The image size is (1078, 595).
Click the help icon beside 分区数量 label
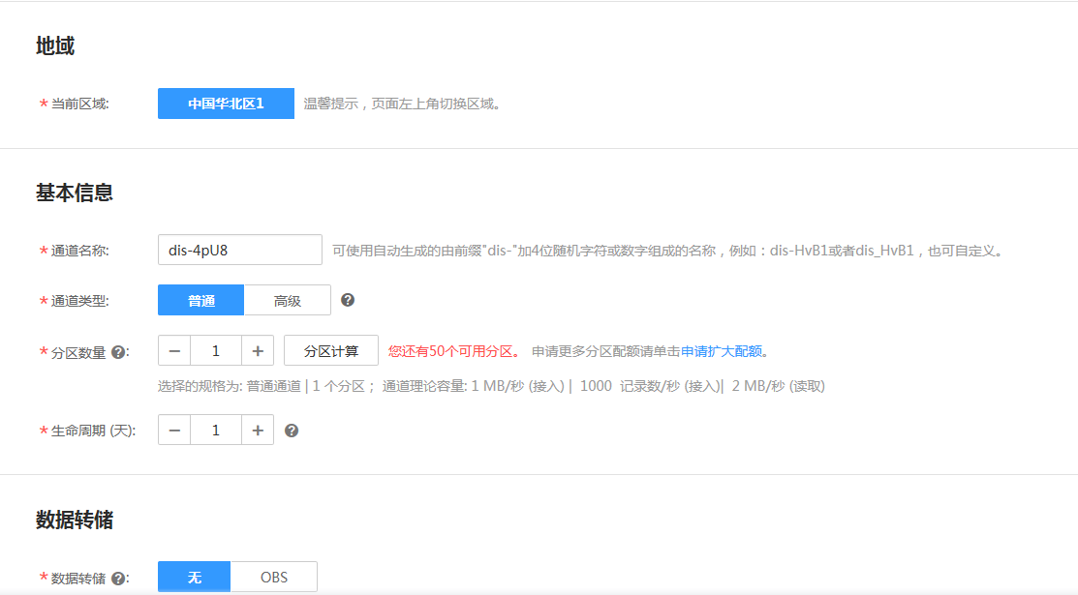(118, 352)
